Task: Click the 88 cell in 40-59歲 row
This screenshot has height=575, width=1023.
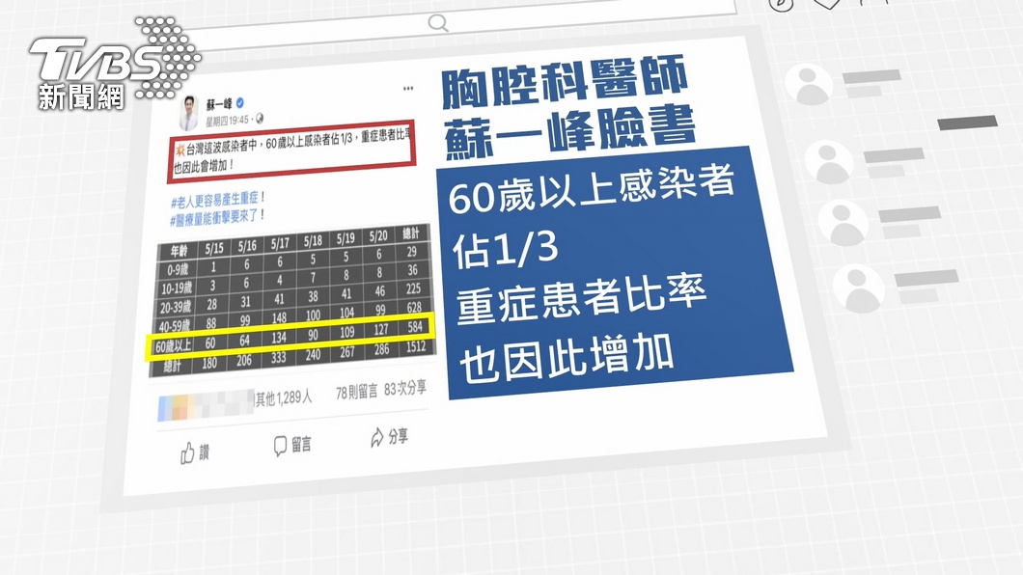Action: 210,323
